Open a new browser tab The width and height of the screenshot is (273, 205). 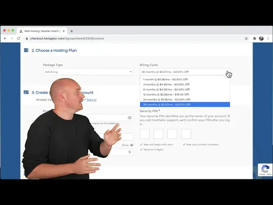72,31
